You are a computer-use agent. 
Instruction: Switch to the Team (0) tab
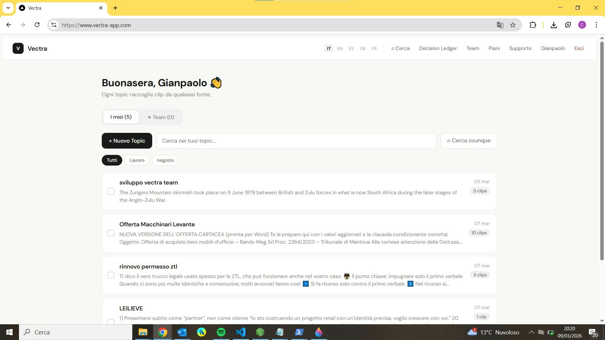pyautogui.click(x=161, y=117)
